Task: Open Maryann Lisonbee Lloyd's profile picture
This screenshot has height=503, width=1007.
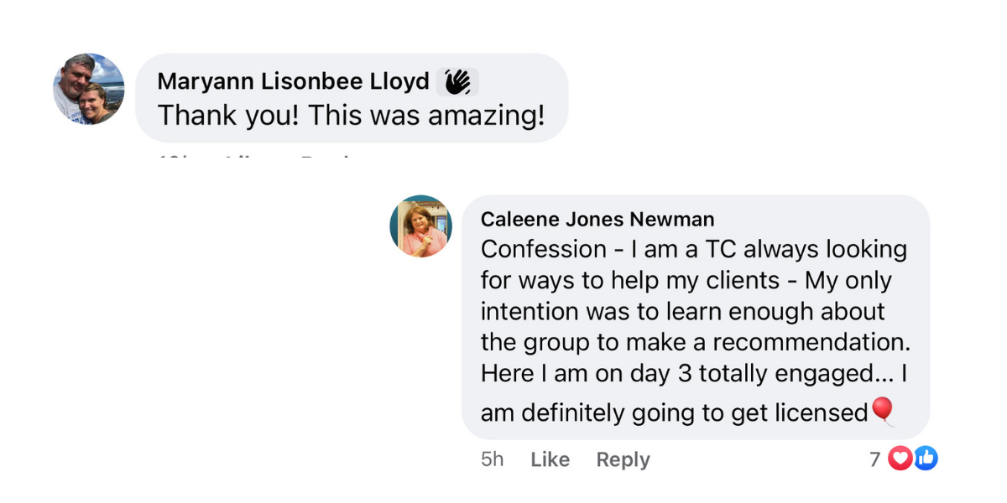Action: pos(89,89)
